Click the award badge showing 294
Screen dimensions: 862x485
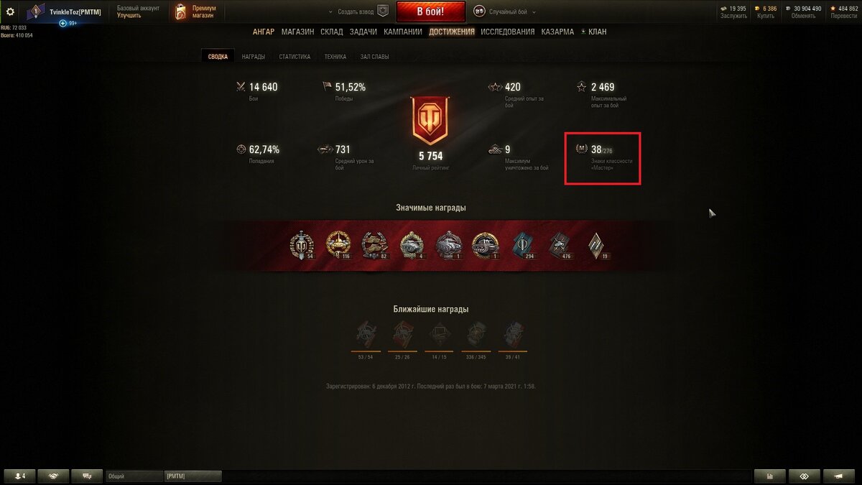(x=523, y=246)
